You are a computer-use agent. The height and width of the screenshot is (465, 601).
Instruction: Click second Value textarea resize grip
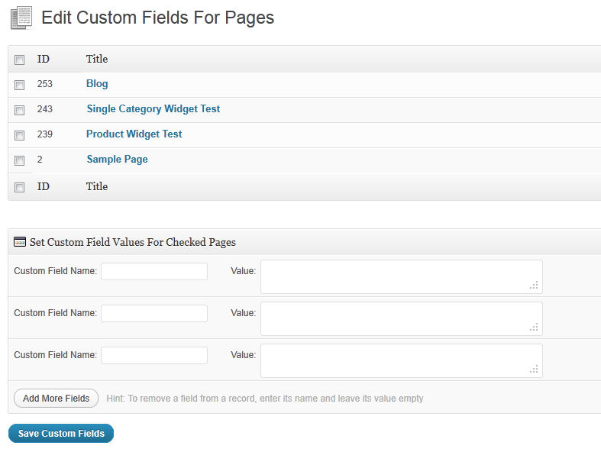pyautogui.click(x=535, y=327)
